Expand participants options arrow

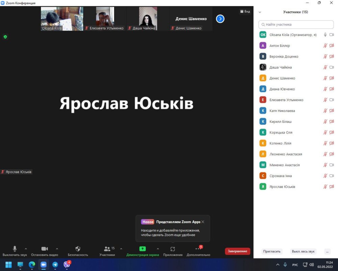(121, 249)
